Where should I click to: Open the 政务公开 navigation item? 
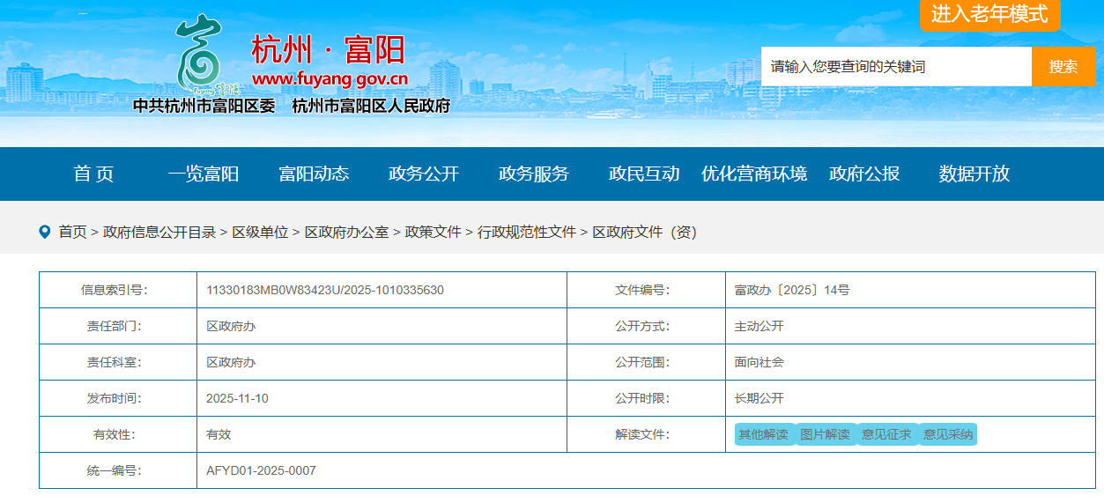coord(424,174)
